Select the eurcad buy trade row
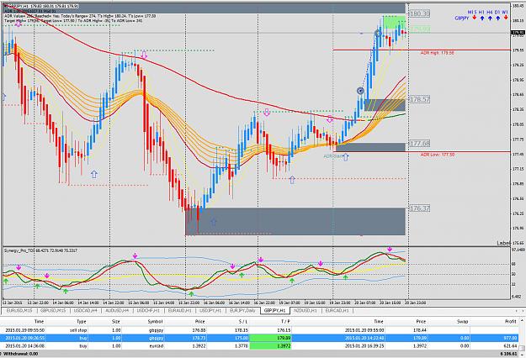This screenshot has height=358, width=526. coord(260,345)
